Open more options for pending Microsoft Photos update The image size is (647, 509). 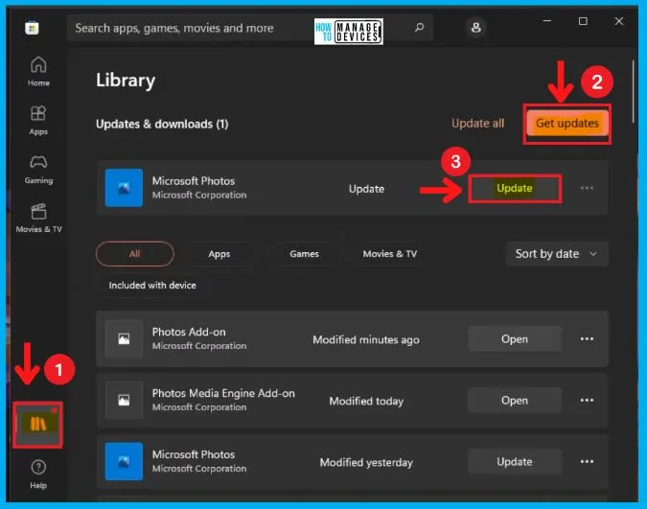(x=587, y=188)
